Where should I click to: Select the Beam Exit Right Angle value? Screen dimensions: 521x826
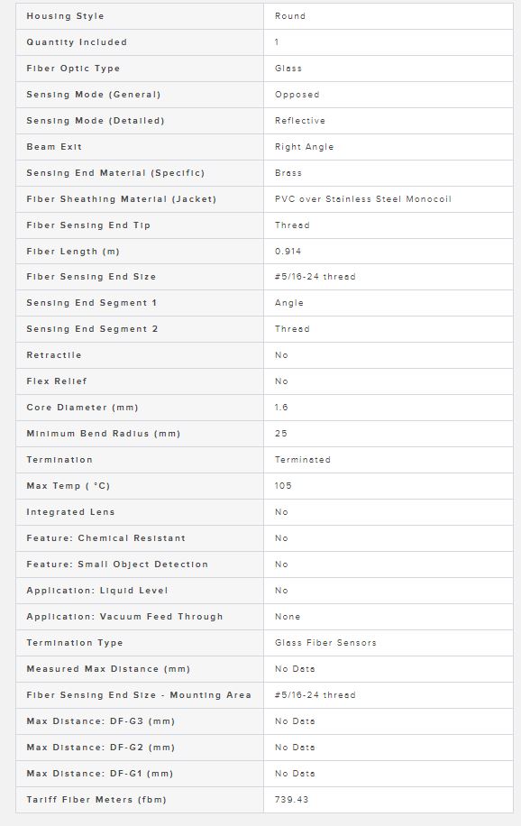[x=304, y=147]
